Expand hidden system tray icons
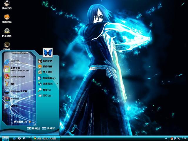This screenshot has height=141, width=188. point(166,138)
